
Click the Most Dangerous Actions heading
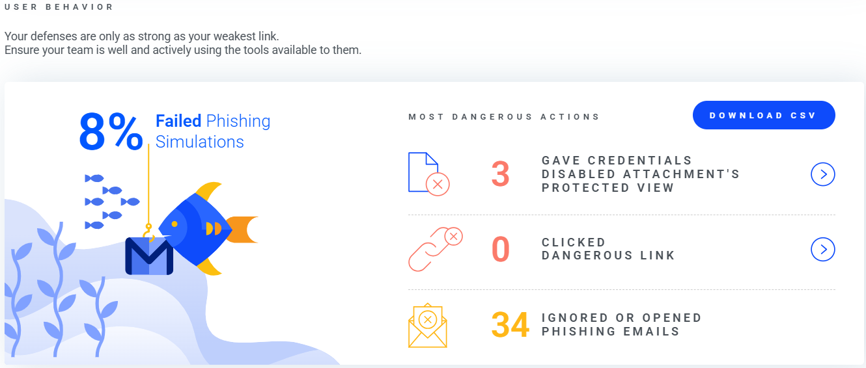click(x=504, y=117)
